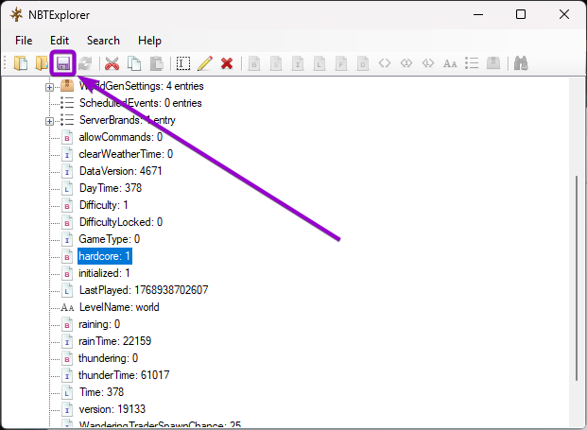
Task: Click the Paste clipboard icon
Action: (x=157, y=63)
